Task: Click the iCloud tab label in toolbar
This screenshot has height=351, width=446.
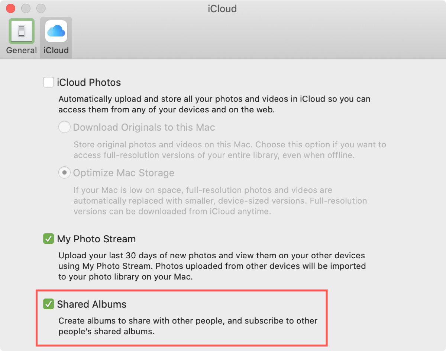Action: pyautogui.click(x=56, y=50)
